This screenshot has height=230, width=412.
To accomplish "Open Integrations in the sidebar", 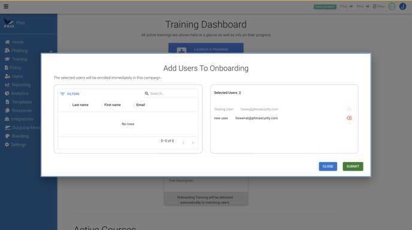I will pyautogui.click(x=19, y=119).
